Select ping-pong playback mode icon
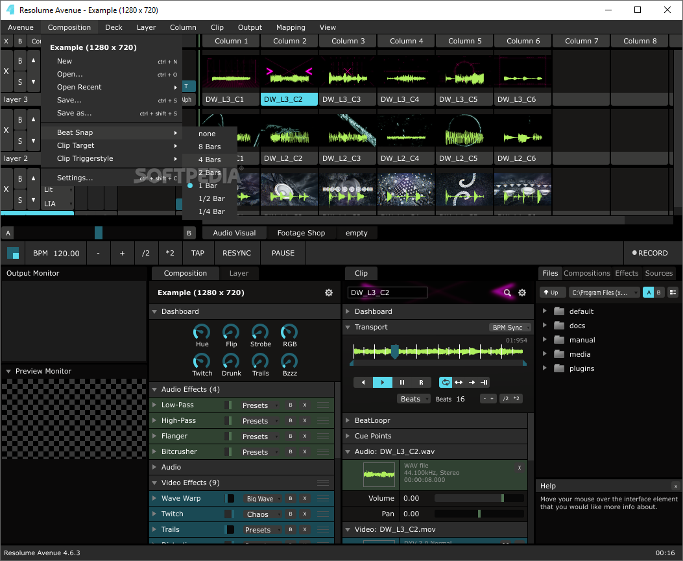 459,383
